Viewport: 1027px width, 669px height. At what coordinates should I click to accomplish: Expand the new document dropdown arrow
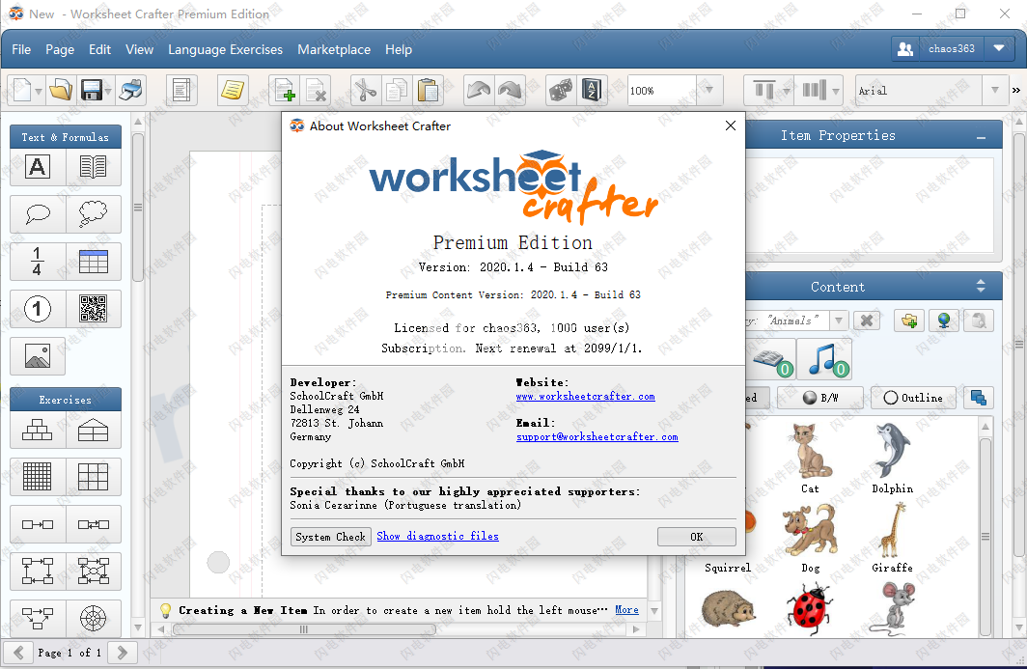coord(39,91)
